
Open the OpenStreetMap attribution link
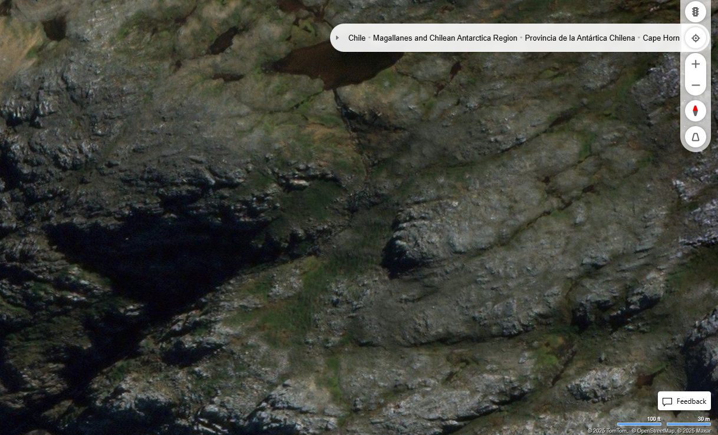653,431
